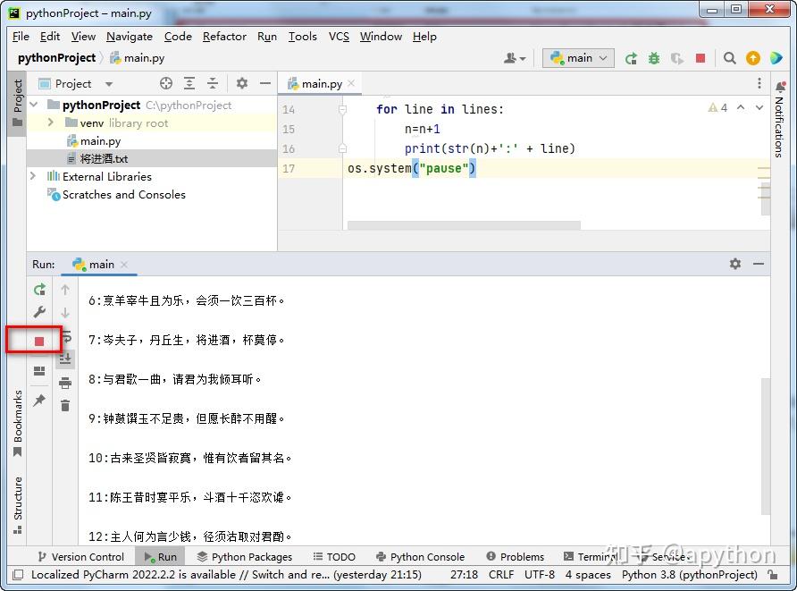Select files with Open in Editor in Project panel
This screenshot has width=797, height=591.
pyautogui.click(x=165, y=82)
